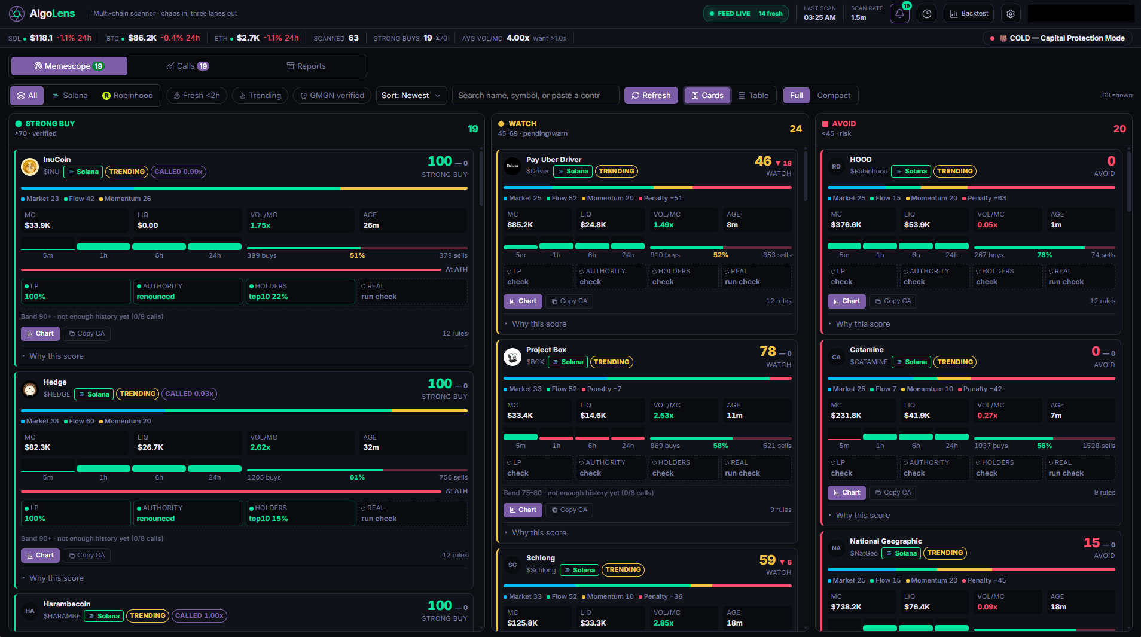Toggle Trending filter
1141x637 pixels.
click(x=260, y=96)
